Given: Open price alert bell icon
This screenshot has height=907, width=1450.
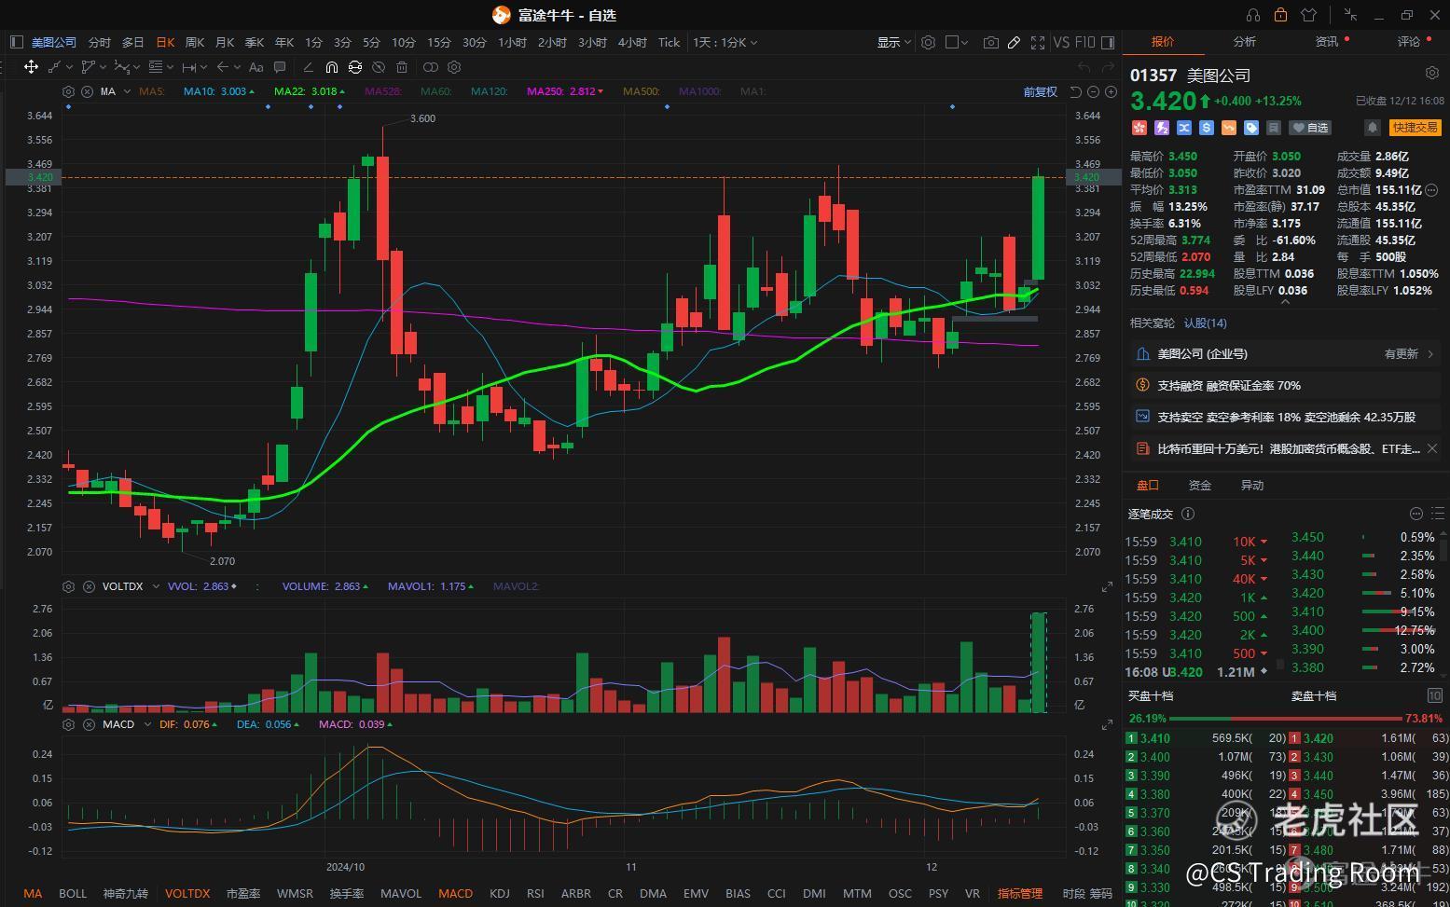Looking at the screenshot, I should pos(1373,128).
